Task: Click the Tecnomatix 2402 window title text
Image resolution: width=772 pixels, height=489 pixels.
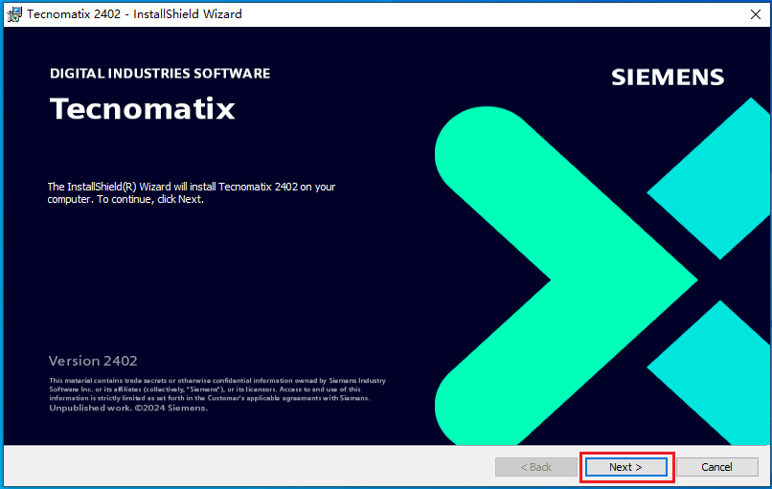Action: pyautogui.click(x=134, y=13)
